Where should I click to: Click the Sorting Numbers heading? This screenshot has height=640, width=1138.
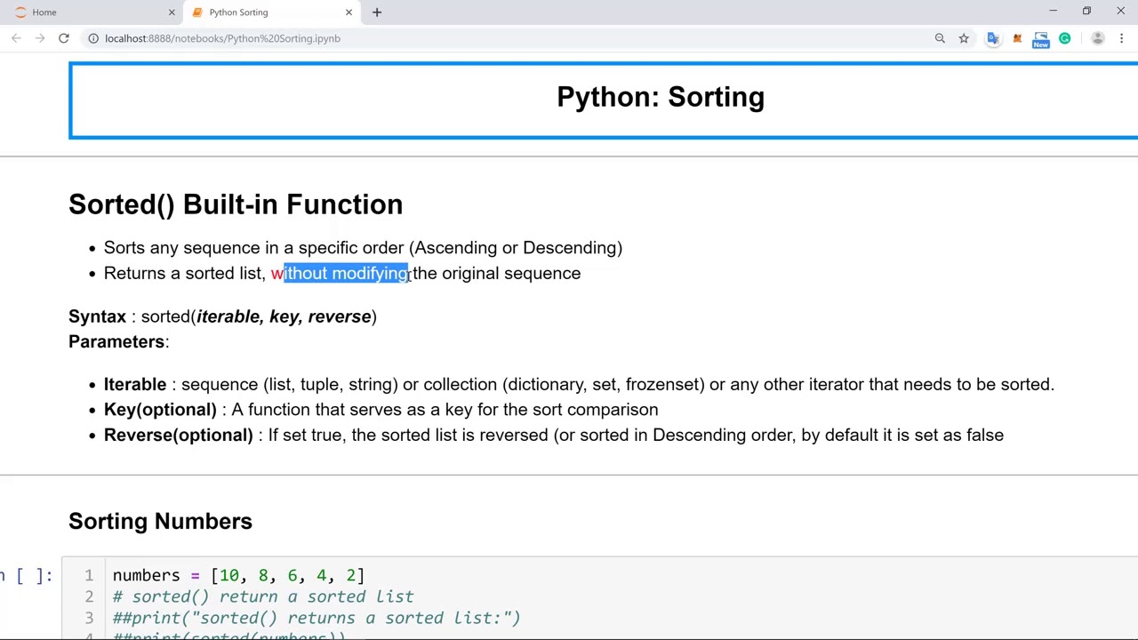(x=160, y=521)
